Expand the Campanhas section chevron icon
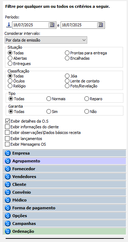This screenshot has width=128, height=242. [8, 224]
